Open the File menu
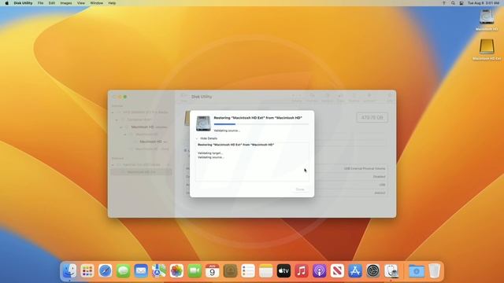The image size is (504, 283). (40, 3)
